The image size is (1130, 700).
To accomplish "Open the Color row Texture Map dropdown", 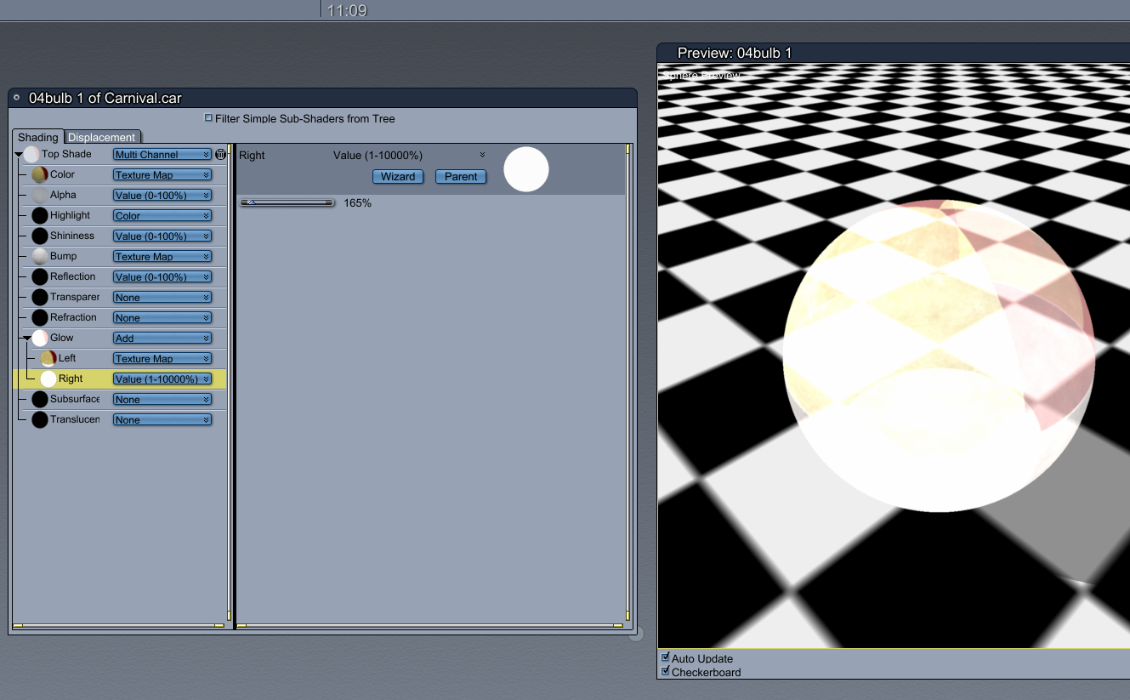I will click(x=162, y=175).
